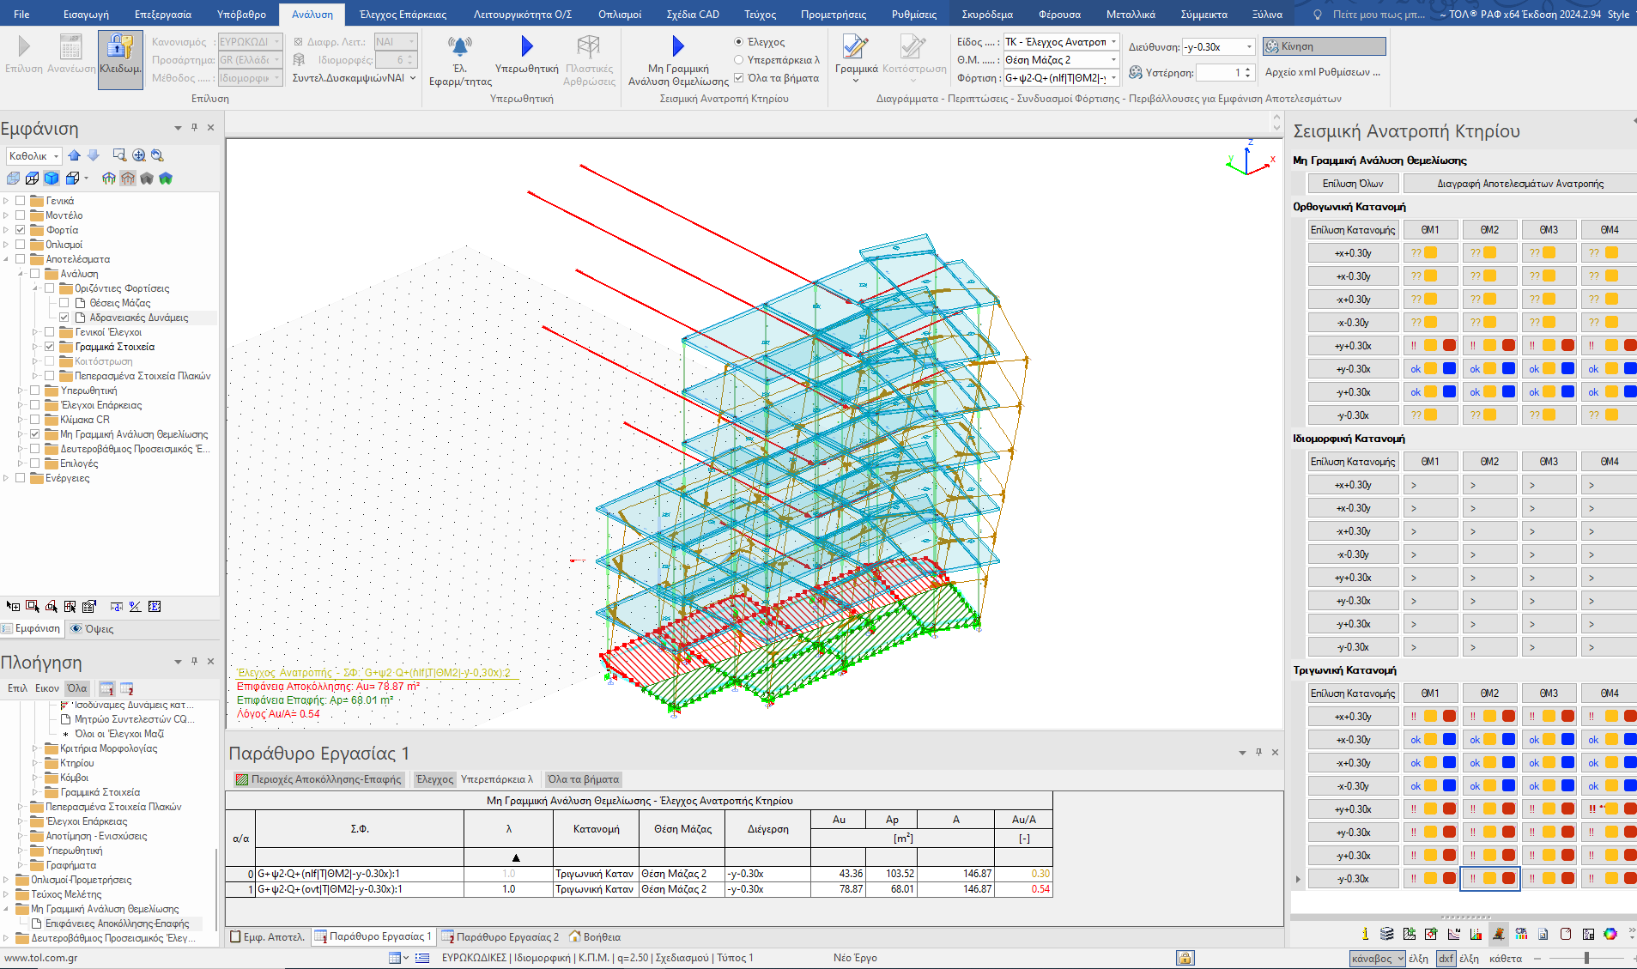Run Μη Γραμμική Ανάλυση Θεμελίωσης
Viewport: 1637px width, 969px height.
click(677, 46)
